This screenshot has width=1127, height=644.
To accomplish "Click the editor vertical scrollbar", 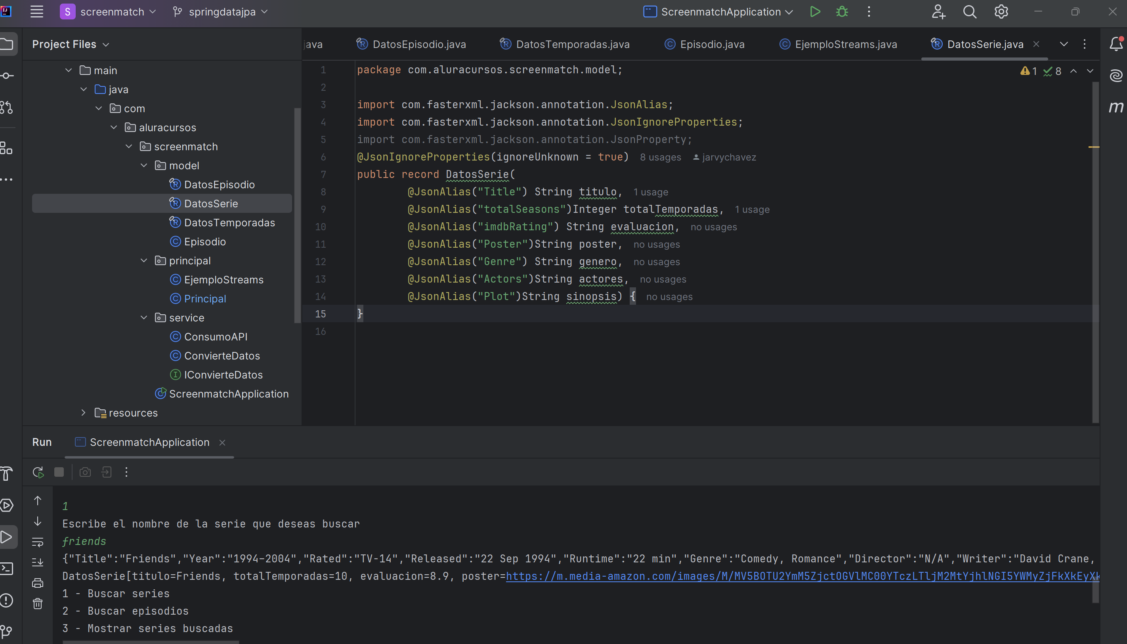I will (1095, 252).
